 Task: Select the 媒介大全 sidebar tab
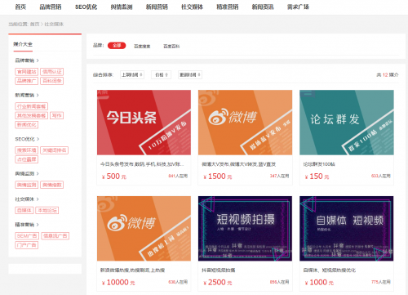click(23, 44)
